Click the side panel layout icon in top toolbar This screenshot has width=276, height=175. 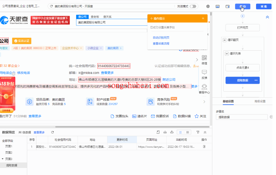pos(228,6)
